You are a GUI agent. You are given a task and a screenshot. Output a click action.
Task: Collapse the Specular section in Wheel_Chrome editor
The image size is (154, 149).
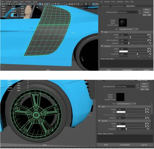(x=99, y=121)
